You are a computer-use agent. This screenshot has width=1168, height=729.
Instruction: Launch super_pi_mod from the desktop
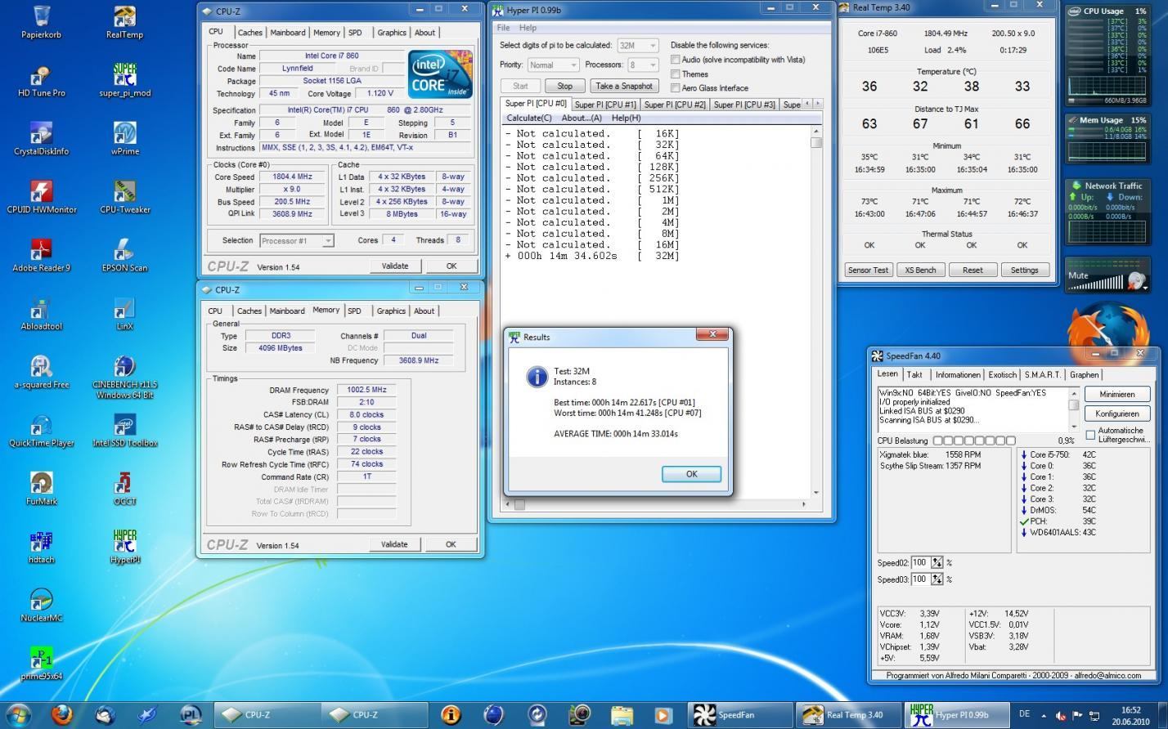coord(124,80)
